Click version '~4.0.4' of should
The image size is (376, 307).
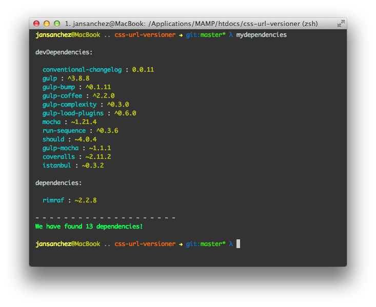tap(86, 139)
